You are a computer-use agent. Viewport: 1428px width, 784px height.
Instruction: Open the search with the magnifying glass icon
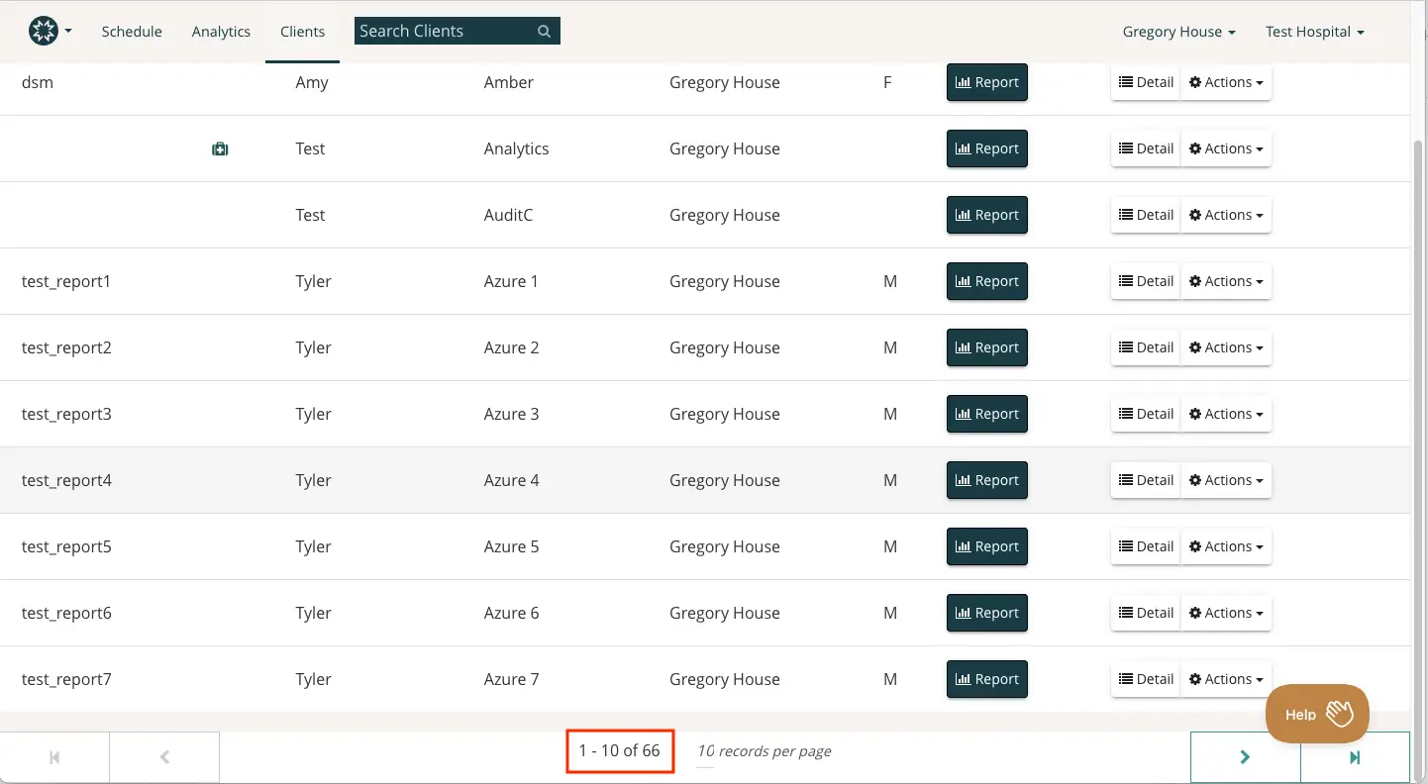pyautogui.click(x=543, y=31)
